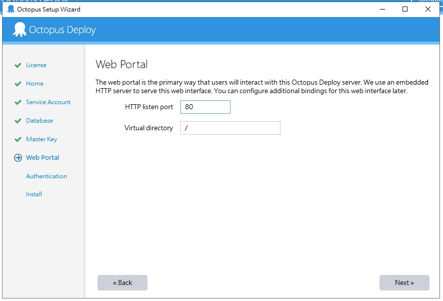443x301 pixels.
Task: Click the green checkmark beside Home
Action: 18,84
